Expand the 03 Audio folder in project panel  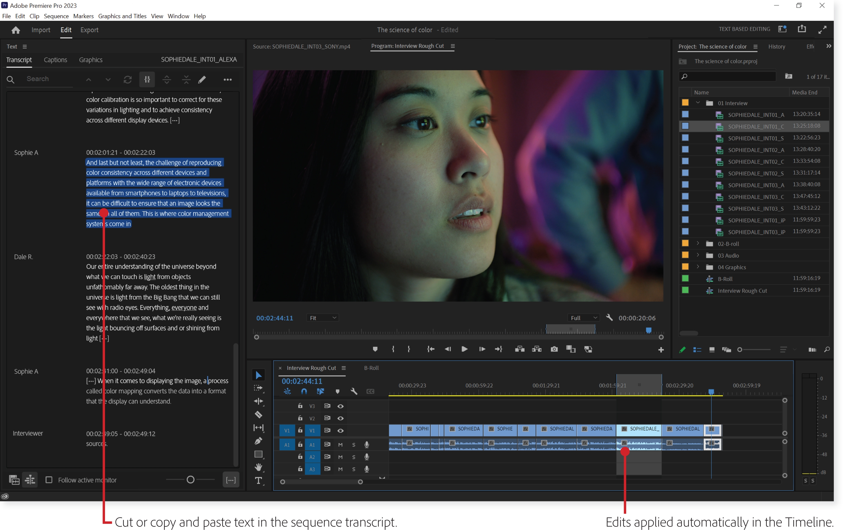(697, 255)
